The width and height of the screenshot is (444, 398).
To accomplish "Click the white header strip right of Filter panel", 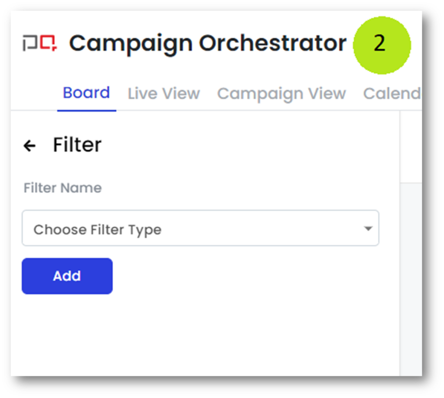I will tap(411, 146).
